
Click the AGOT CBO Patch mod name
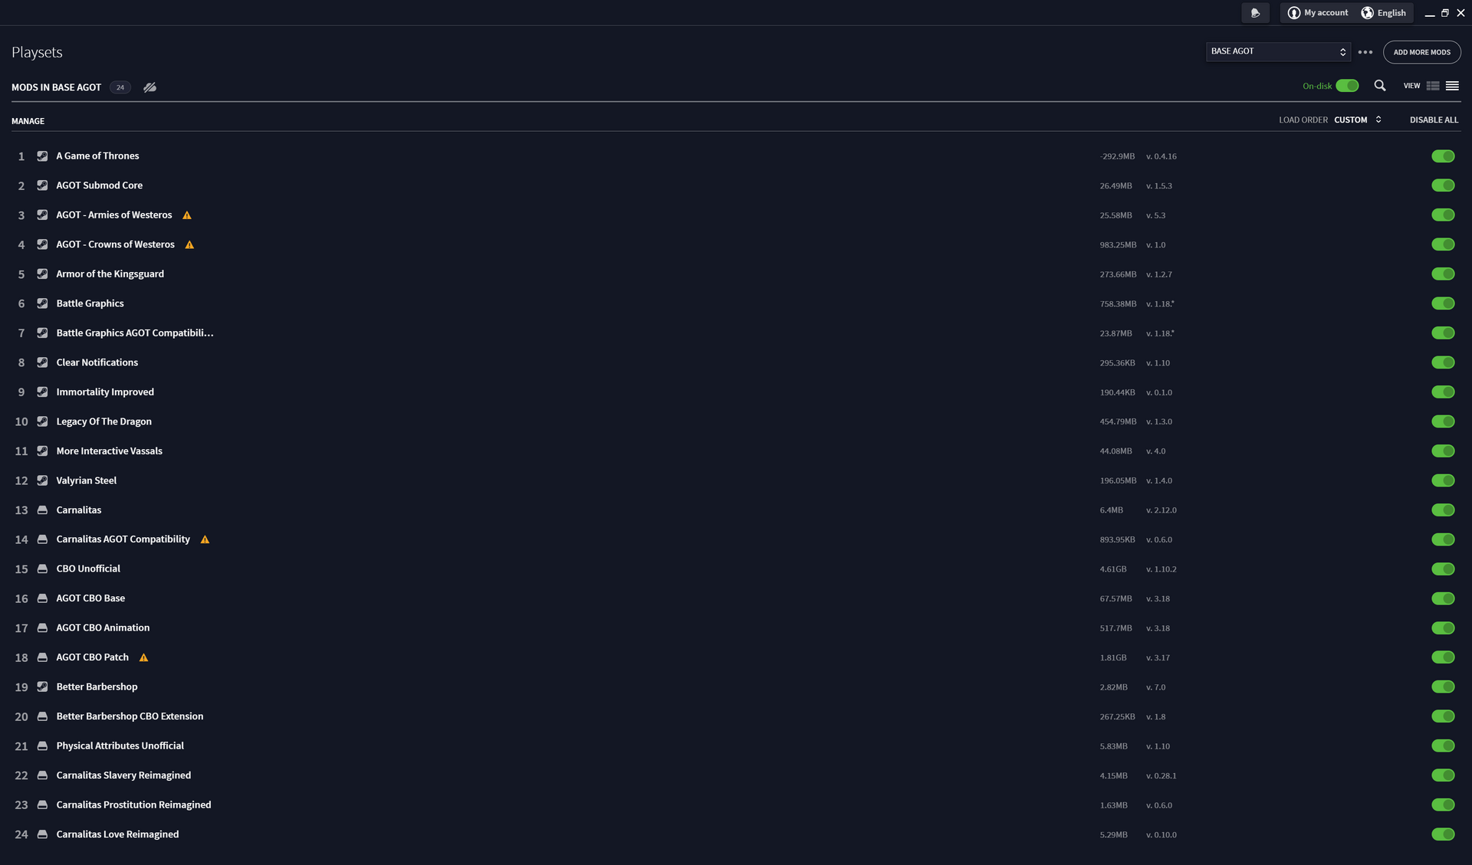92,657
